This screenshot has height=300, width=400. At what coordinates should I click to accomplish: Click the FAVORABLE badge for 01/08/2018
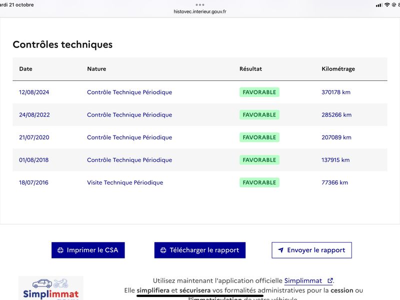(x=259, y=160)
